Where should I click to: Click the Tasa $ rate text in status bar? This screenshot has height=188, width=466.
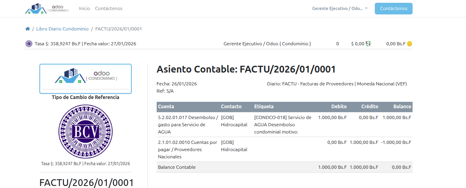(85, 44)
